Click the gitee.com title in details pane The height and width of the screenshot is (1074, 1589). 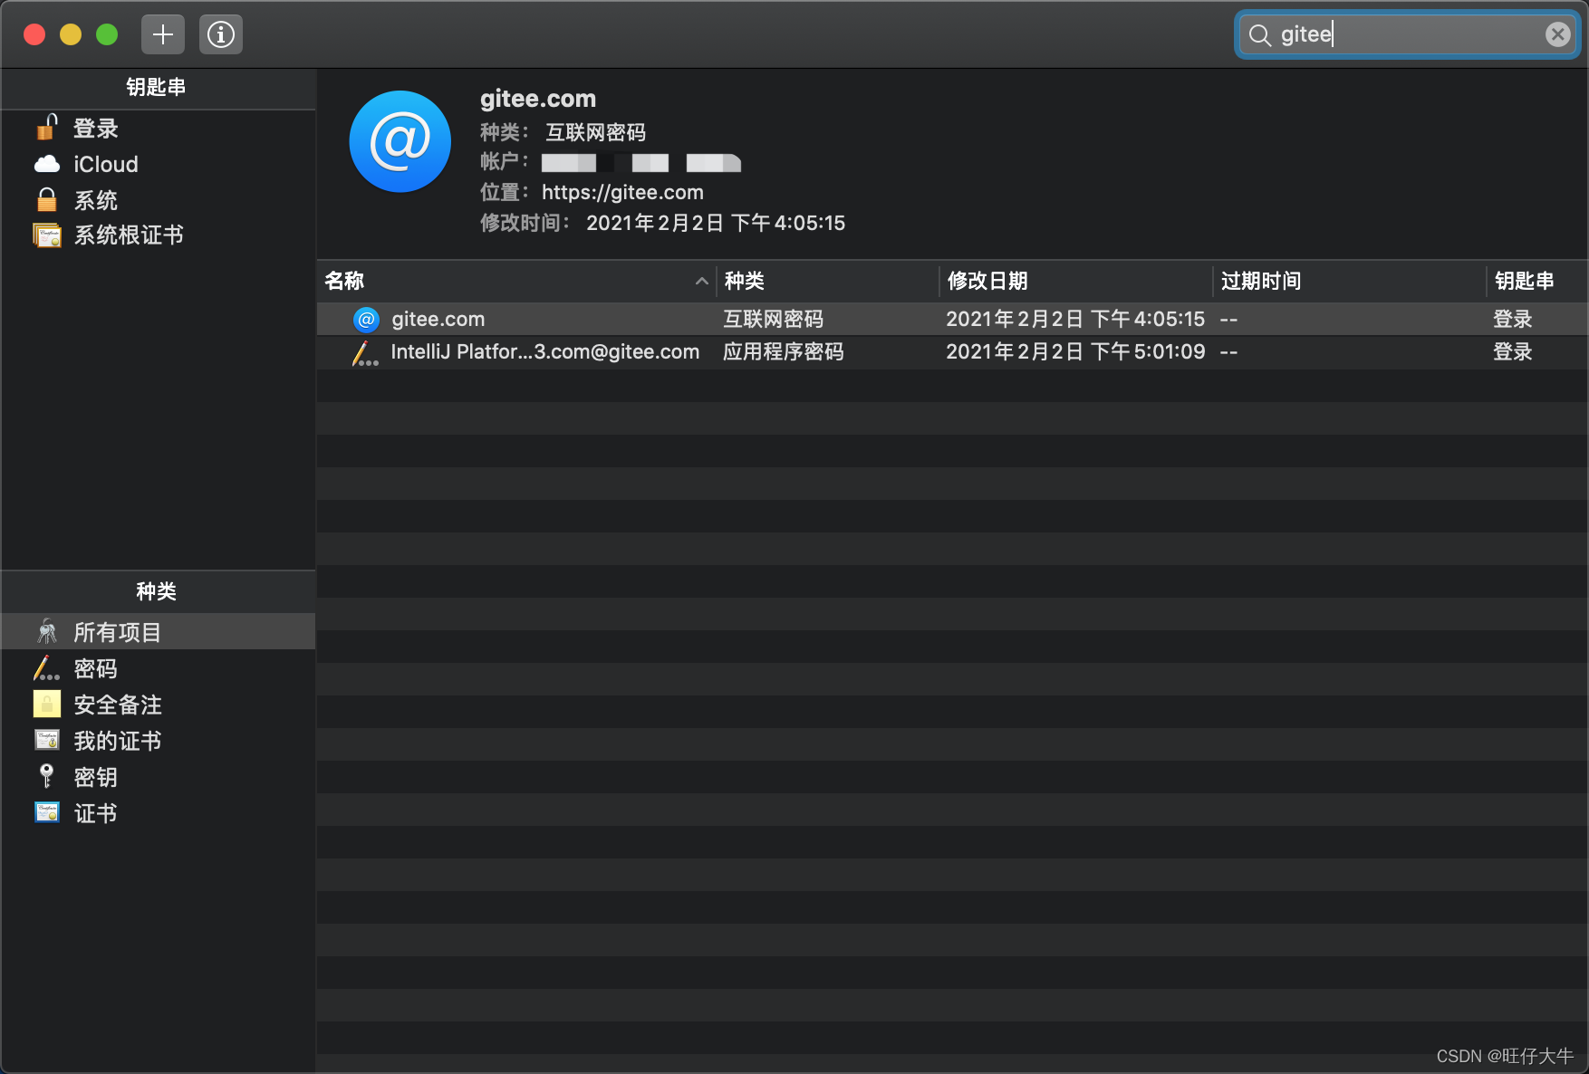[538, 98]
